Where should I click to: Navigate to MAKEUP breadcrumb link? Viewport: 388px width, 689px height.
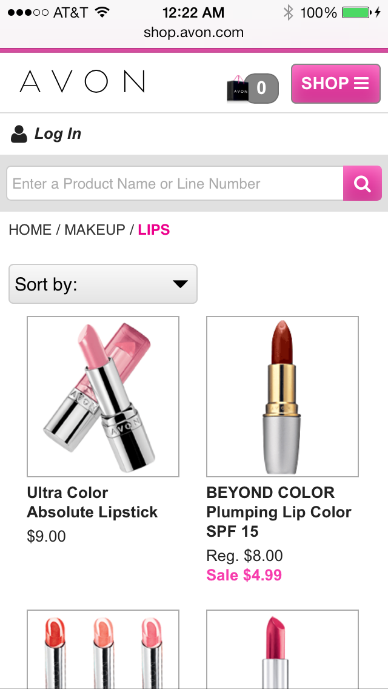click(95, 230)
